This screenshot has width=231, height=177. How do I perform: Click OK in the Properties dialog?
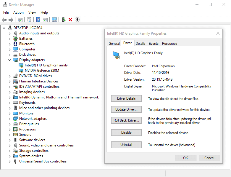click(185, 158)
